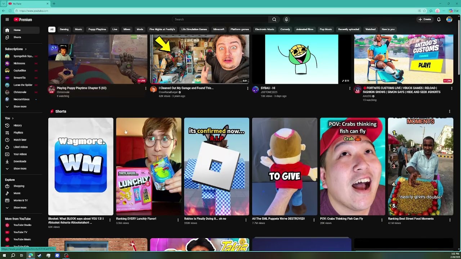
Task: Select Recently uploaded chip
Action: click(x=349, y=29)
